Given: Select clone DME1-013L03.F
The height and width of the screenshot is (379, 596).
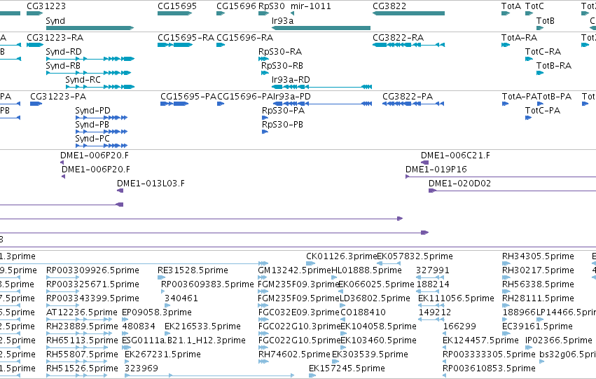Looking at the screenshot, I should pos(151,184).
